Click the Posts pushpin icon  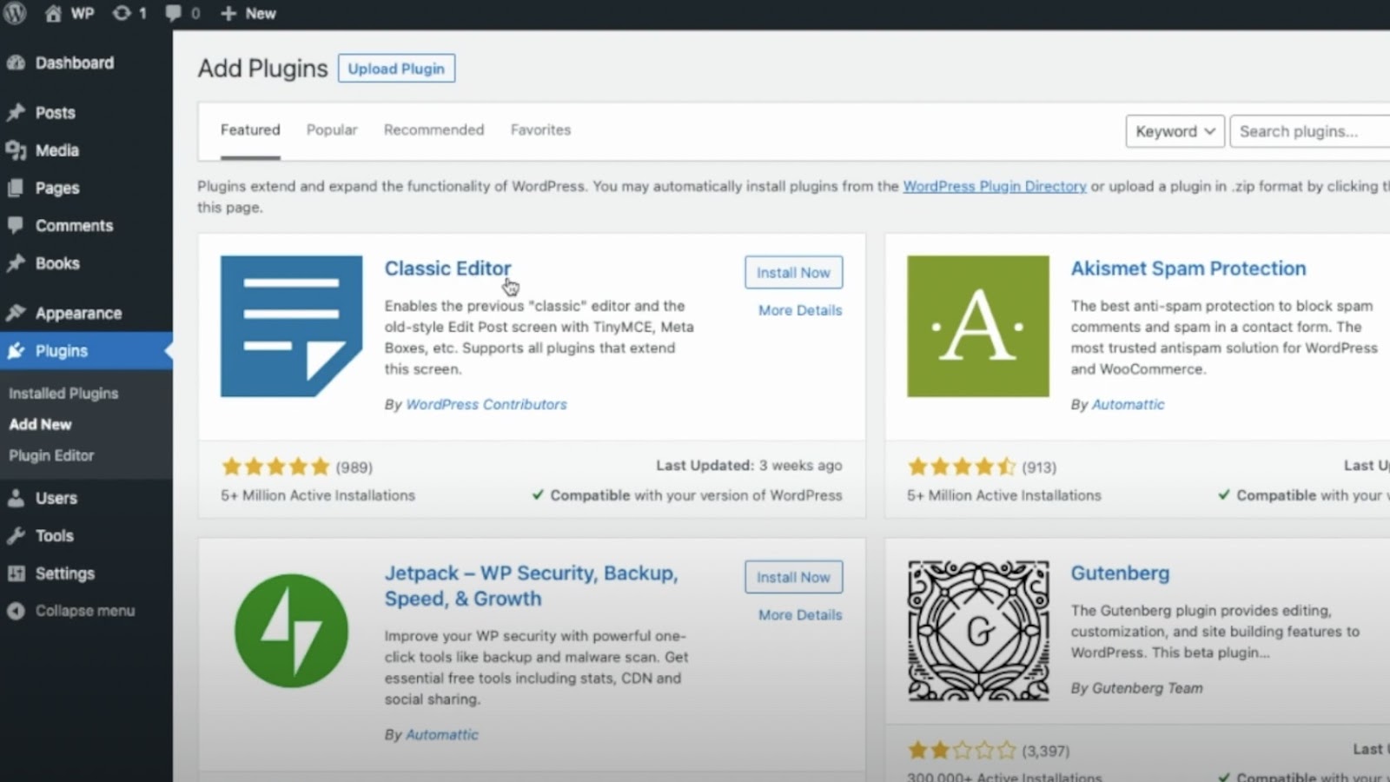16,112
